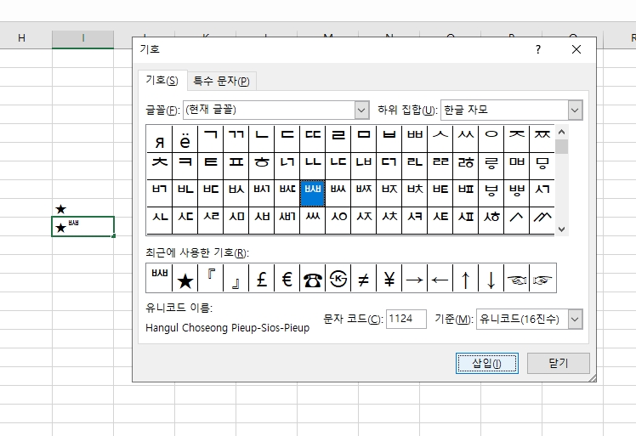Click the 문자 코드 field showing 1124
Screen dimensions: 636x436
[x=406, y=319]
